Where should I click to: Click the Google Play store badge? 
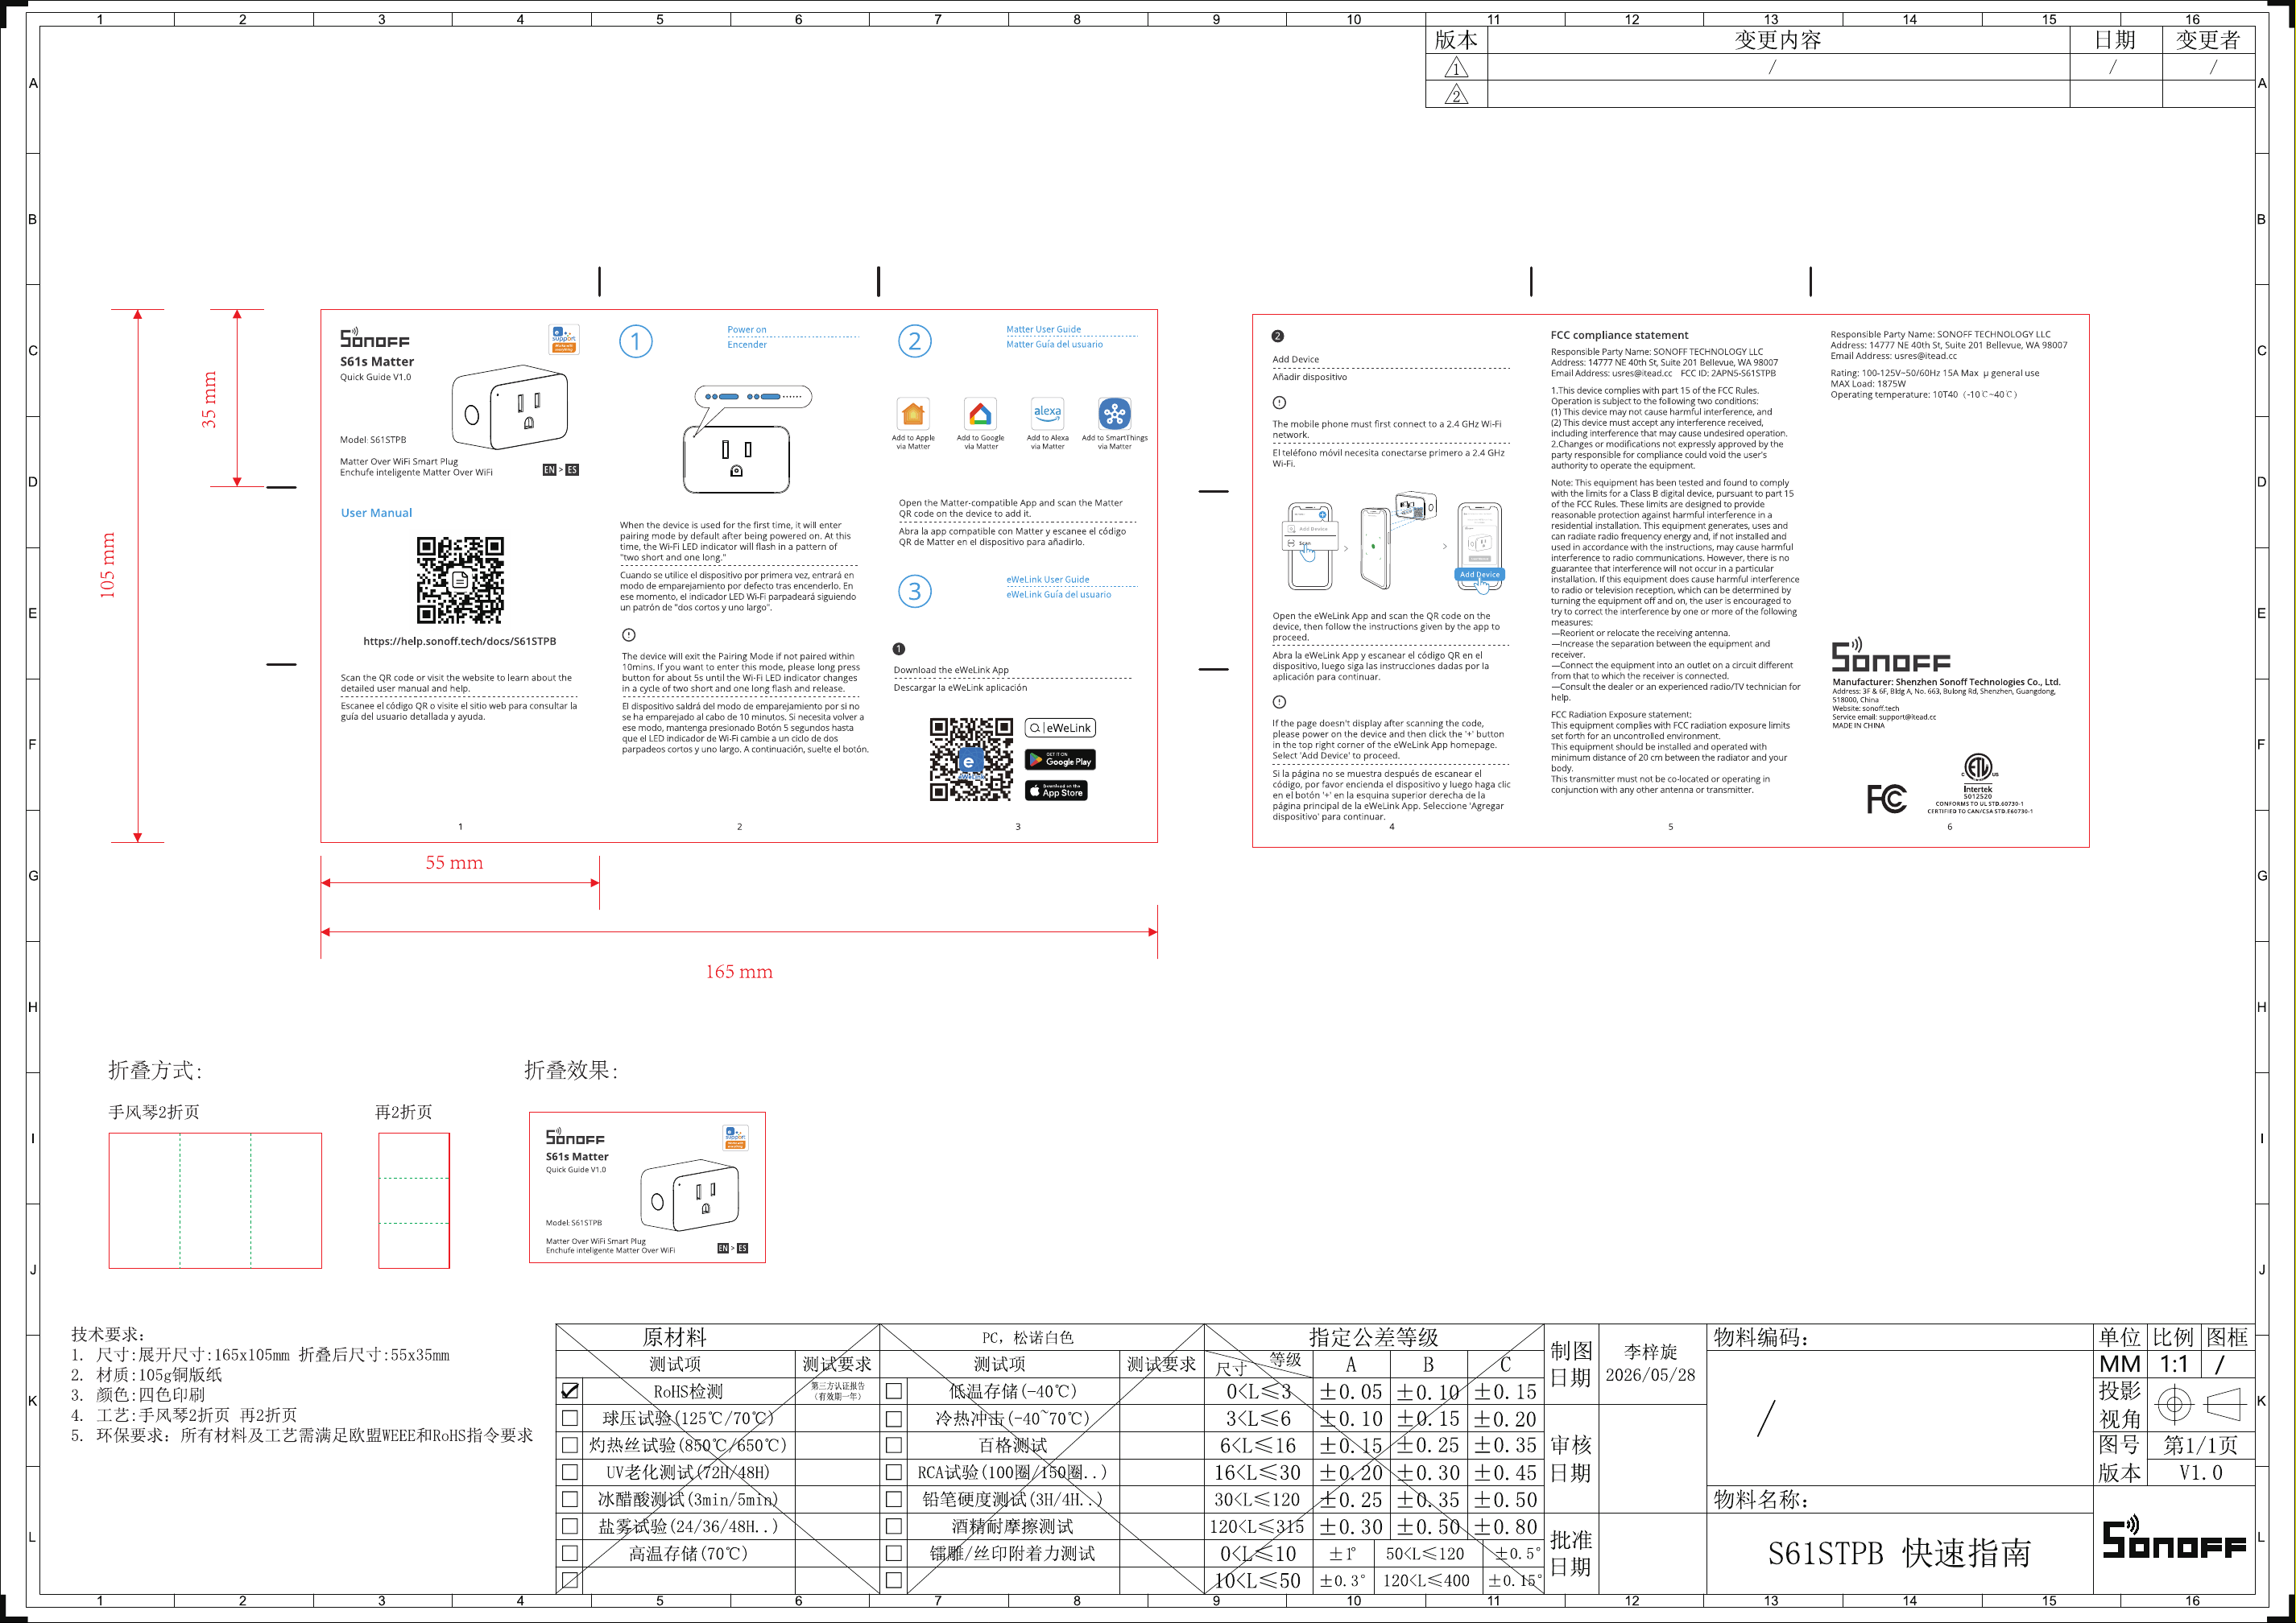click(x=1060, y=759)
